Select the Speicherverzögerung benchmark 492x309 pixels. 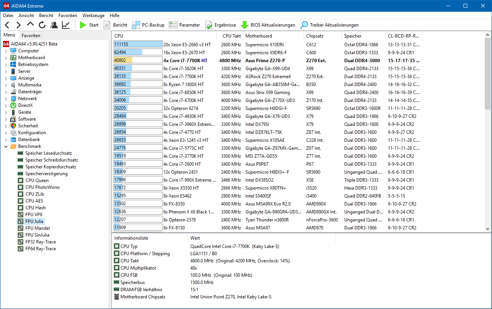(46, 174)
